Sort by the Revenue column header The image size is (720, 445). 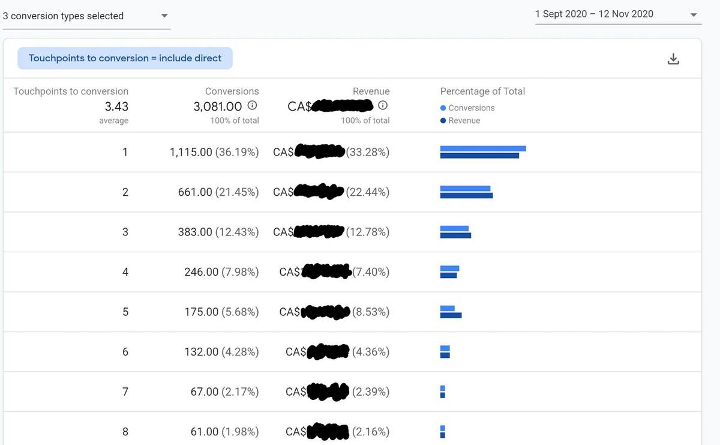coord(371,91)
